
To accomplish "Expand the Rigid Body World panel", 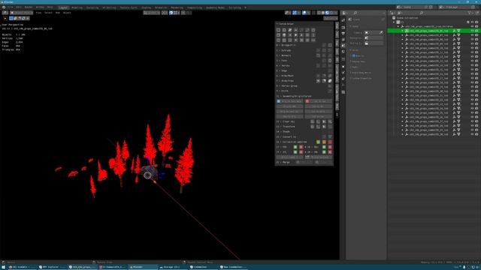I will [x=362, y=73].
